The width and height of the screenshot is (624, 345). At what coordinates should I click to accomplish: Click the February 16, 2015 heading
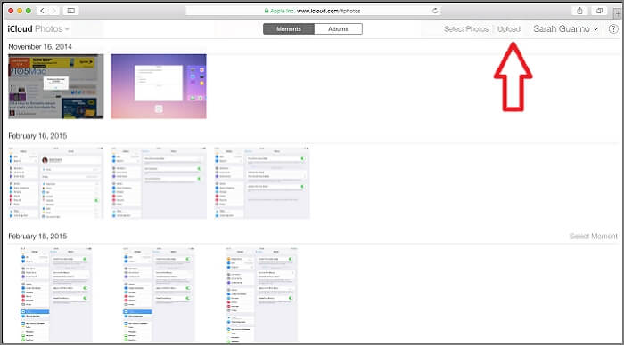(37, 136)
